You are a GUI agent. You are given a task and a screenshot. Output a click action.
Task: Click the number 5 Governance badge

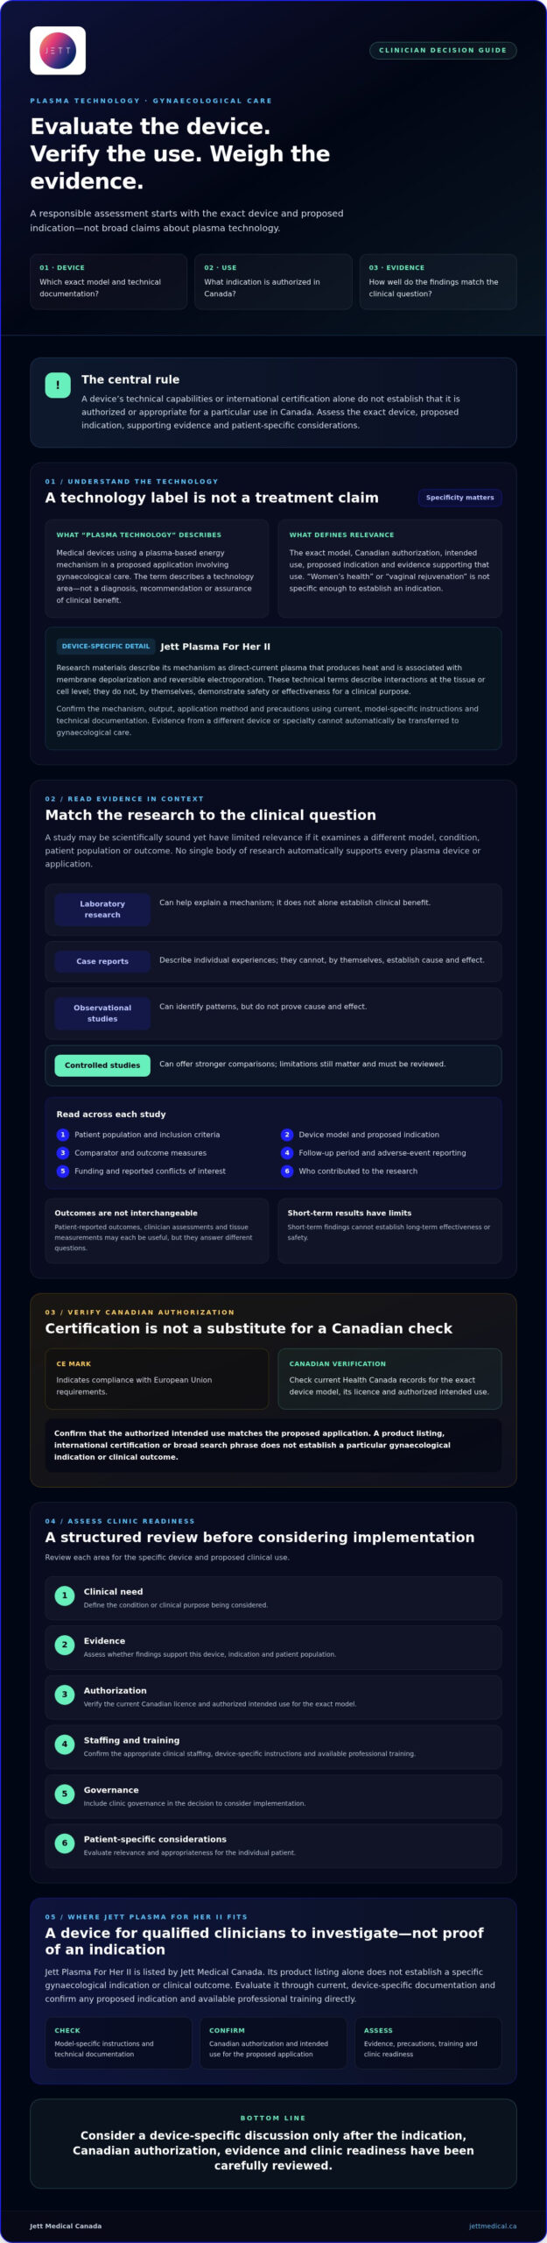coord(65,1794)
